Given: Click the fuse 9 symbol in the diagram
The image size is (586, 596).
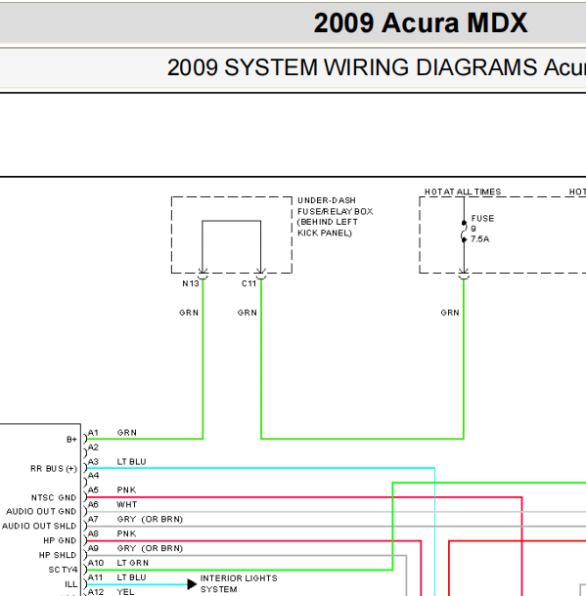Looking at the screenshot, I should [464, 232].
